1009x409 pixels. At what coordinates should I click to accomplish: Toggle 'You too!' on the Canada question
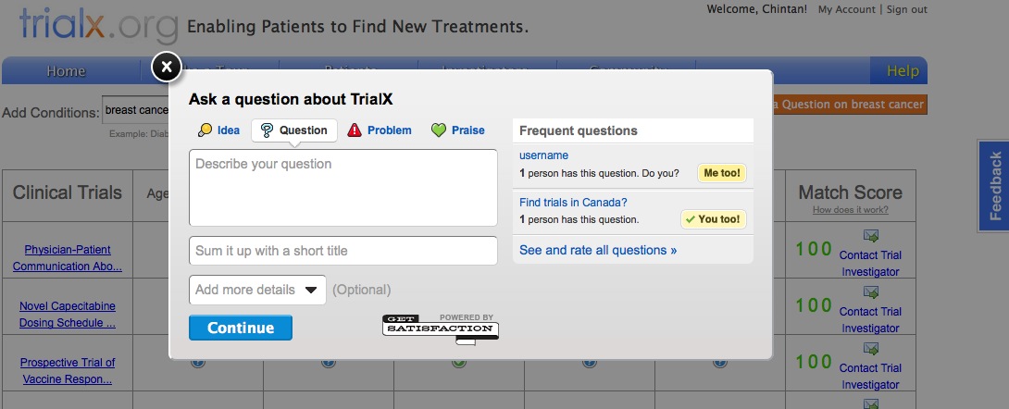714,219
